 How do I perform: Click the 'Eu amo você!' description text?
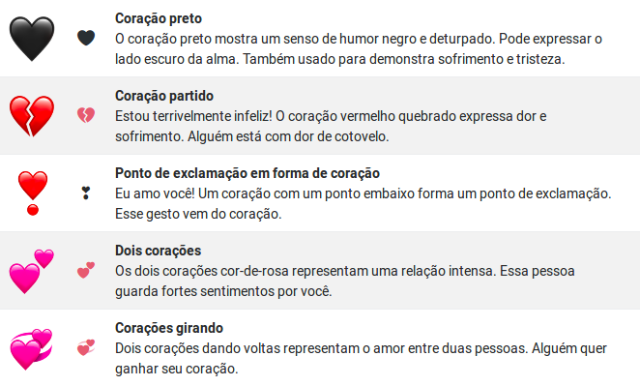tap(363, 203)
